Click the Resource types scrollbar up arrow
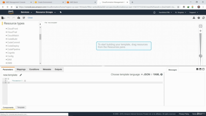 (x=40, y=27)
